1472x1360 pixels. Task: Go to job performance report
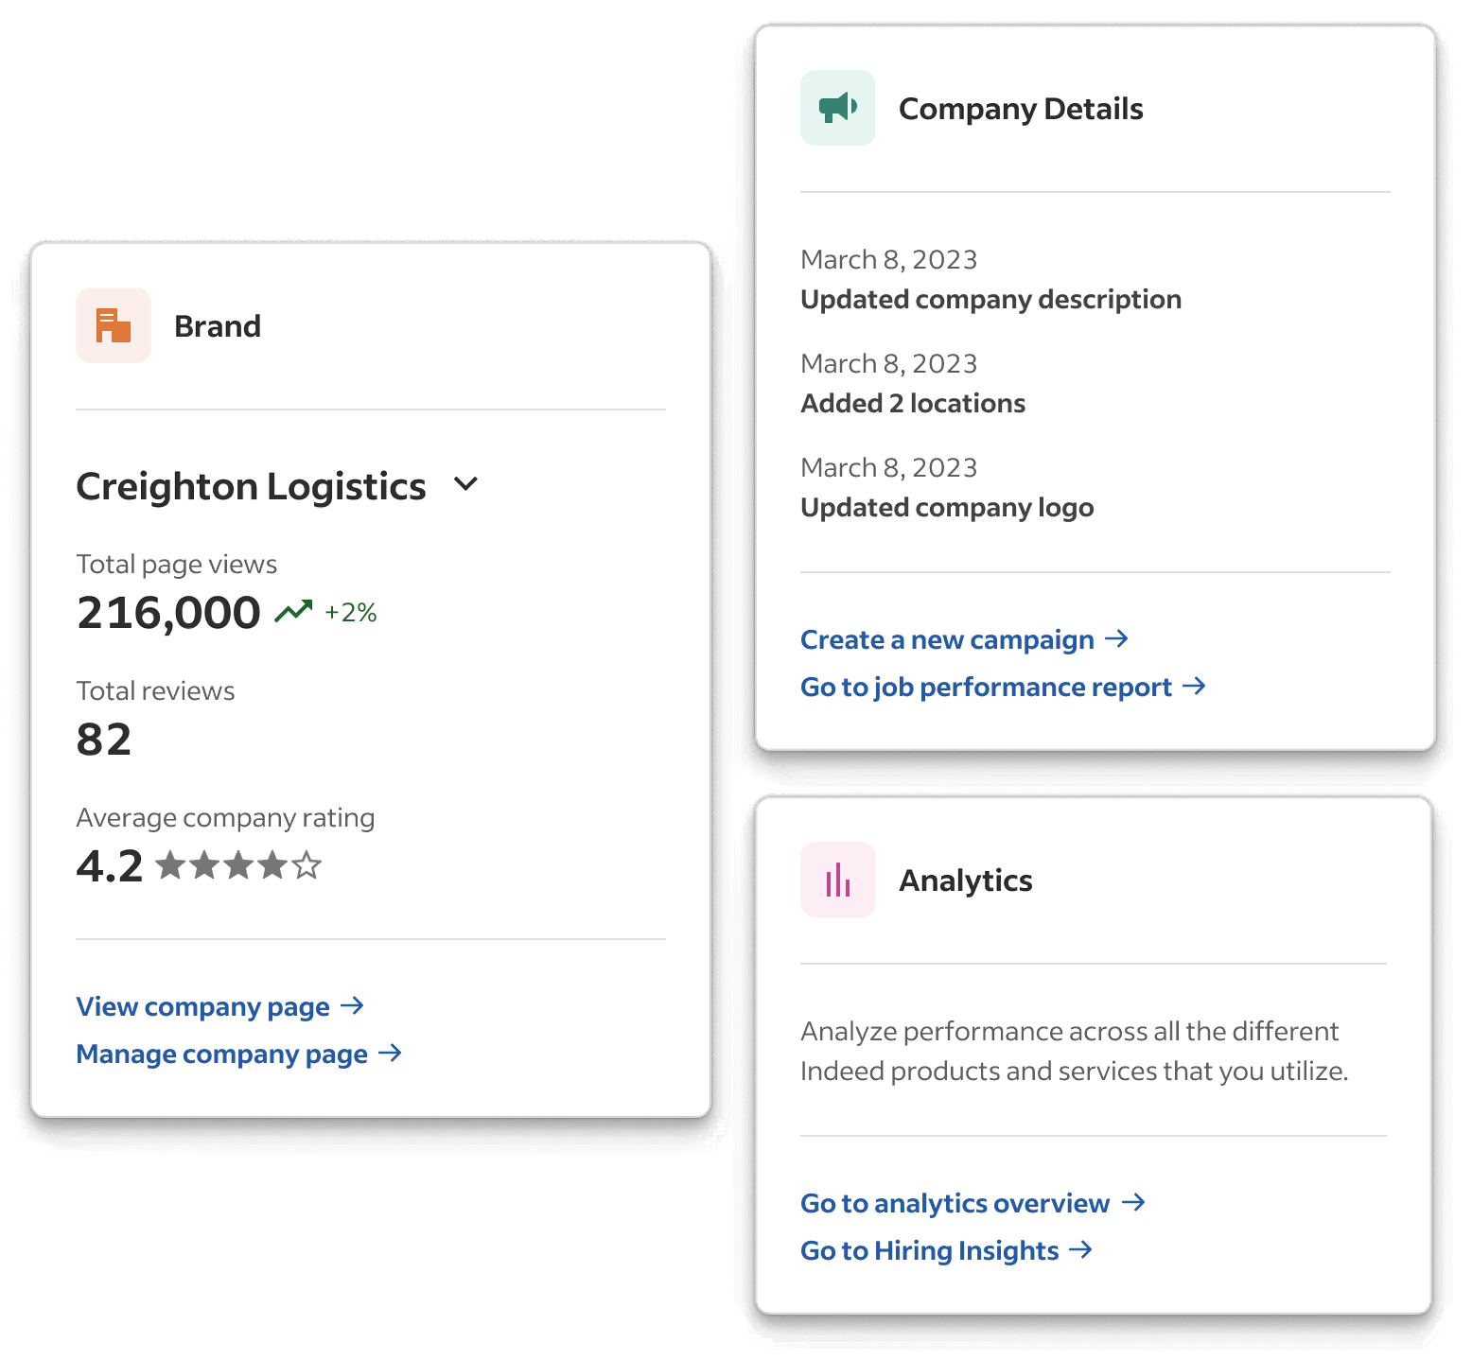986,687
